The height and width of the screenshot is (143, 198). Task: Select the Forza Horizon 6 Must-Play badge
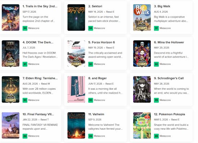tap(76, 62)
